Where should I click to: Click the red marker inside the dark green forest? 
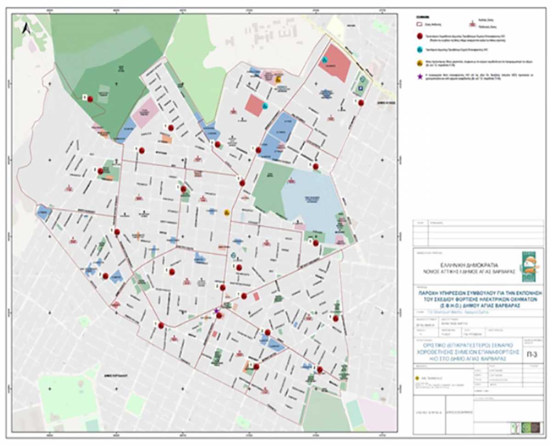pyautogui.click(x=90, y=99)
